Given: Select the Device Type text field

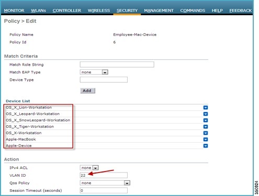Looking at the screenshot, I should pos(104,80).
